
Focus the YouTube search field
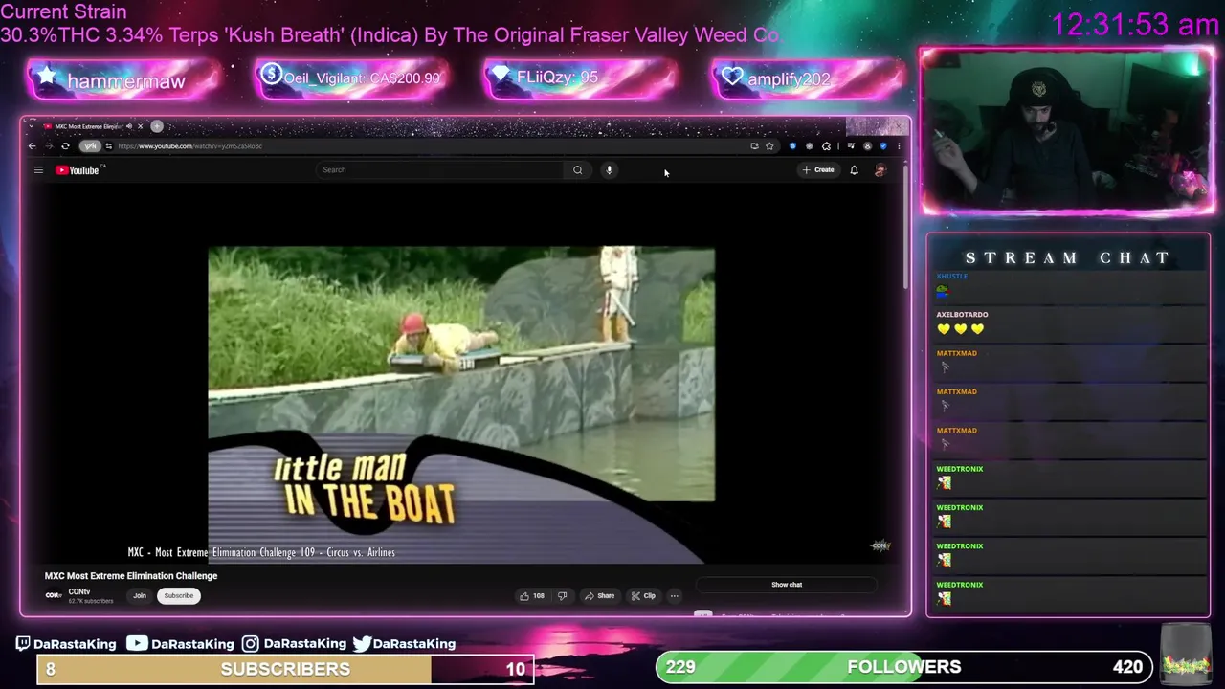point(440,170)
